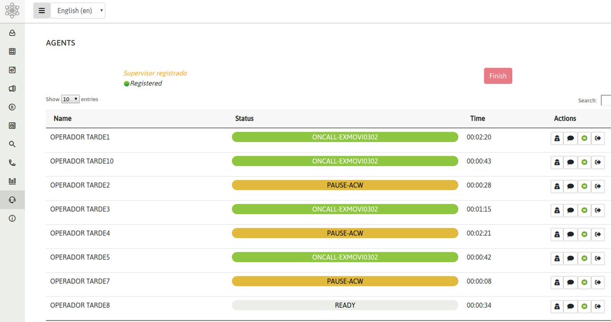Click the pause icon for OPERADOR TARDE7
Image resolution: width=611 pixels, height=322 pixels.
585,282
